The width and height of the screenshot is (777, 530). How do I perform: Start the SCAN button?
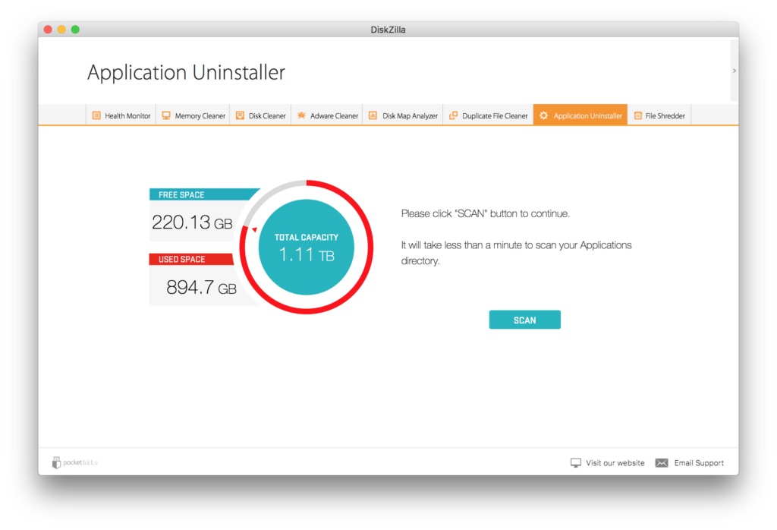click(525, 320)
